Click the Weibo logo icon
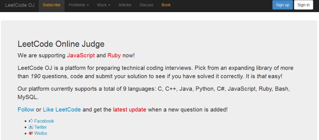This screenshot has height=140, width=319. coord(31,133)
